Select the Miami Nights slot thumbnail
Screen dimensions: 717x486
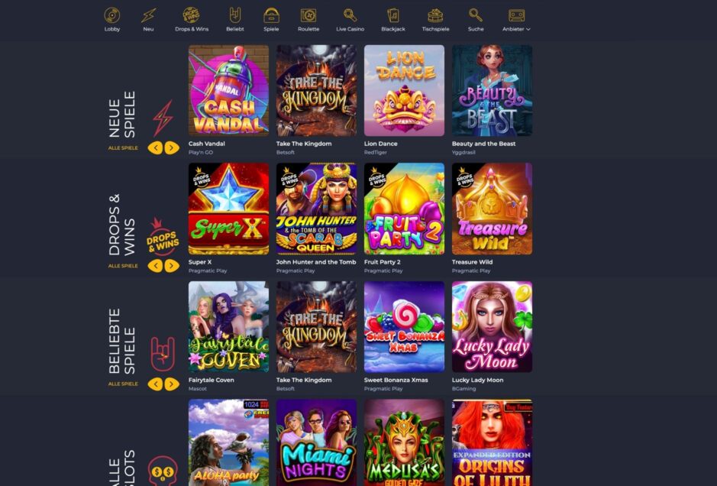(x=316, y=442)
